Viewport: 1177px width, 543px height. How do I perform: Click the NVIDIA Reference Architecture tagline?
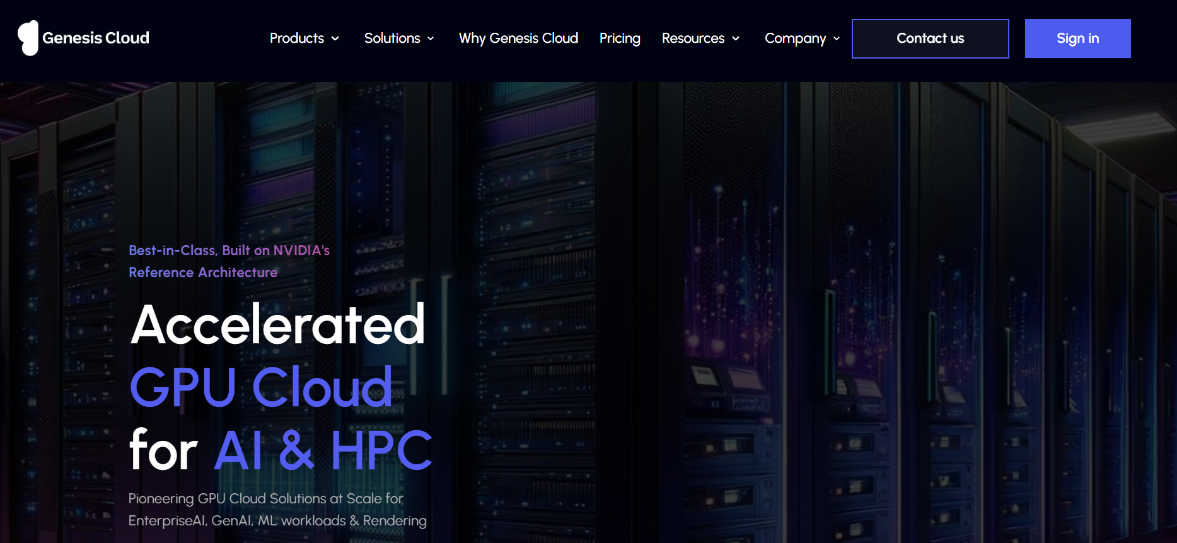(229, 261)
